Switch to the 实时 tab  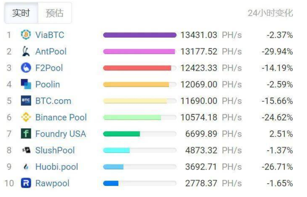click(21, 13)
